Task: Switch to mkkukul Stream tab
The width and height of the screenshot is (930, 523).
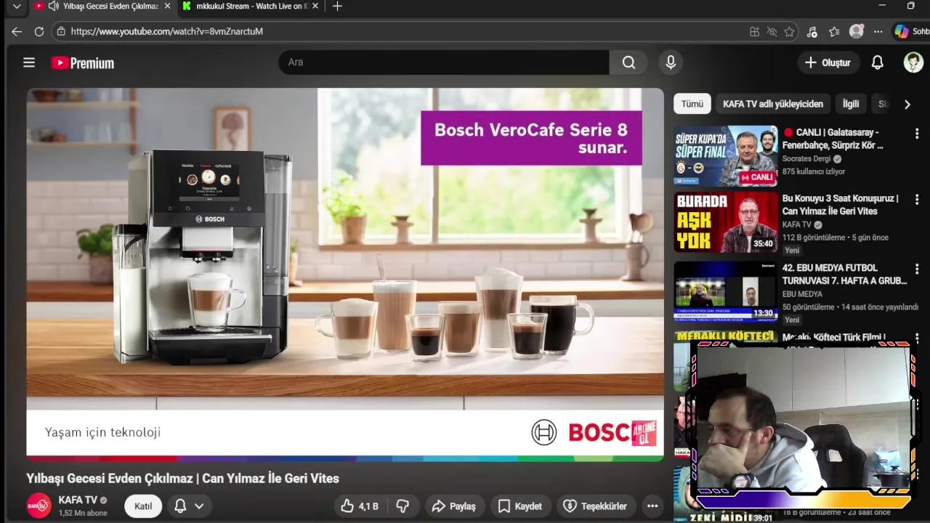Action: point(249,7)
